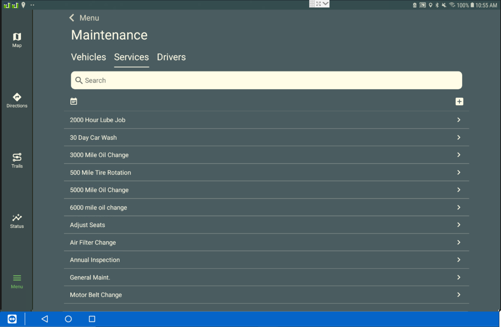Click the calendar schedule icon

click(74, 101)
